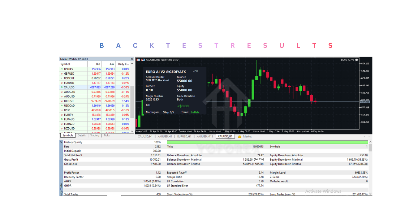Switch to the XAUUSD,M15 chart tab
This screenshot has width=396, height=222.
(205, 136)
